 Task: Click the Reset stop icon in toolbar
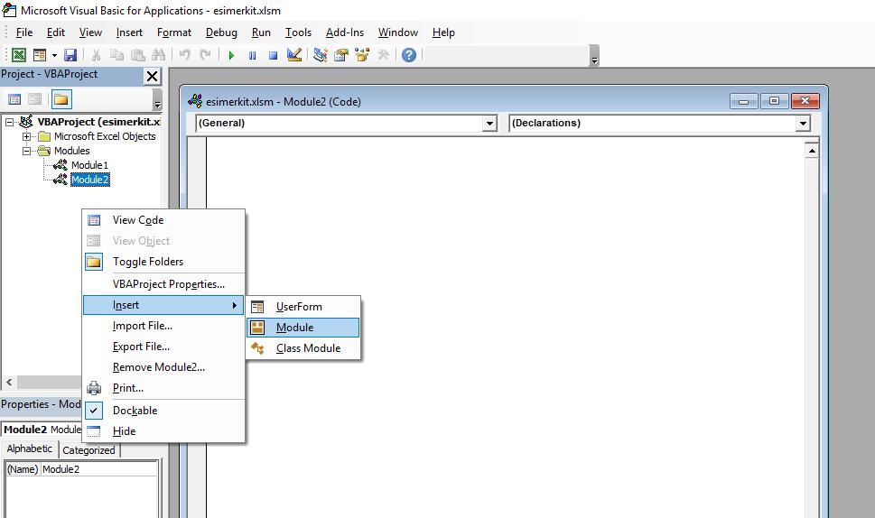coord(273,55)
